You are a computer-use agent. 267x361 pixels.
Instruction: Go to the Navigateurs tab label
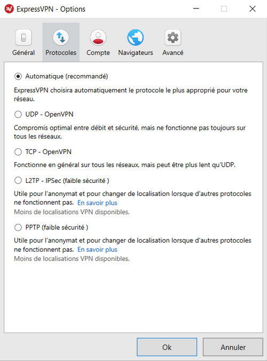pos(136,53)
